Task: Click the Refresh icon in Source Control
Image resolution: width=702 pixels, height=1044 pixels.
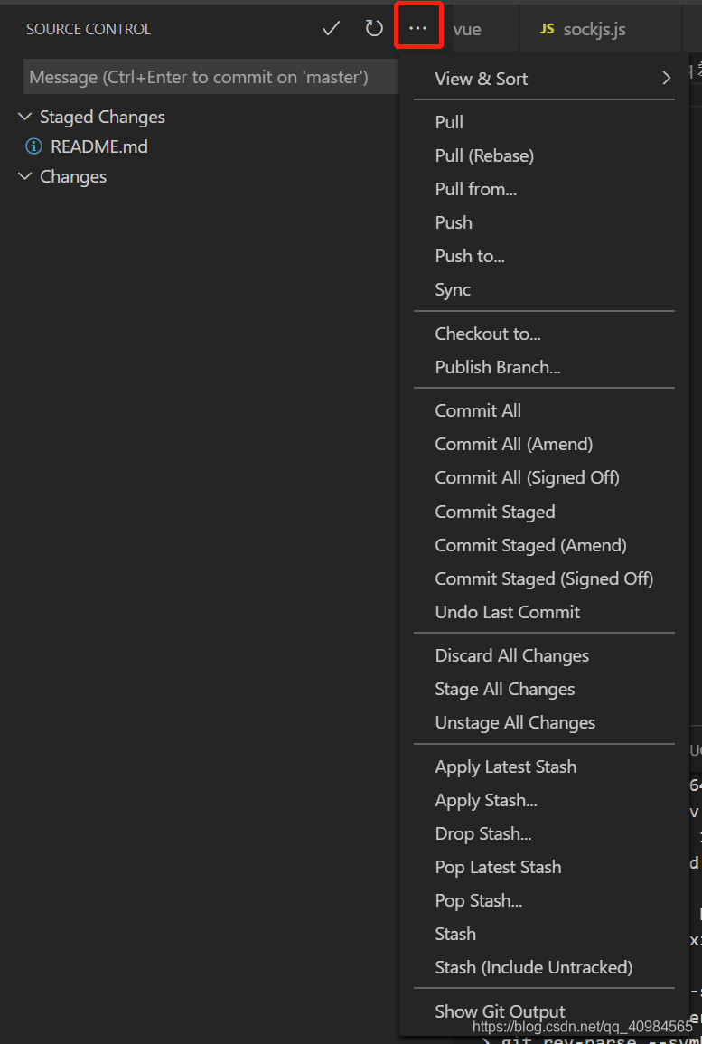Action: (373, 28)
